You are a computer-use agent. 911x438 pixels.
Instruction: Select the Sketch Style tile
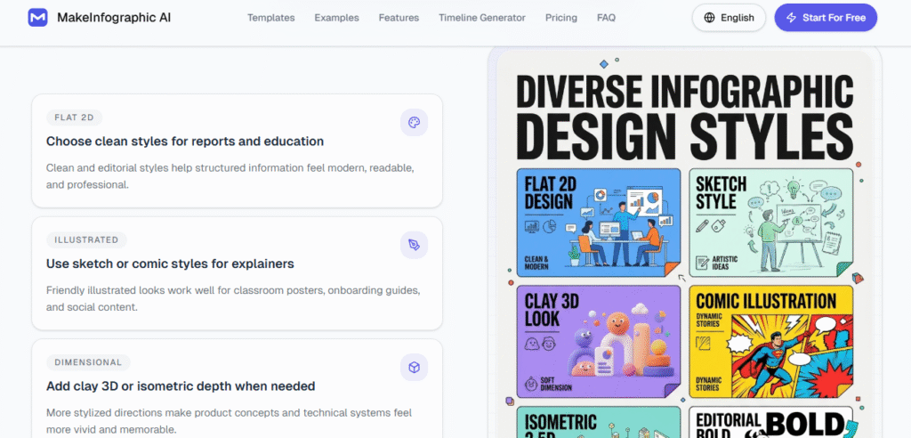[x=770, y=222]
